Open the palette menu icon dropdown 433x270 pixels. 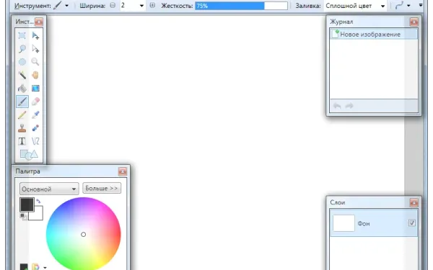pyautogui.click(x=45, y=267)
